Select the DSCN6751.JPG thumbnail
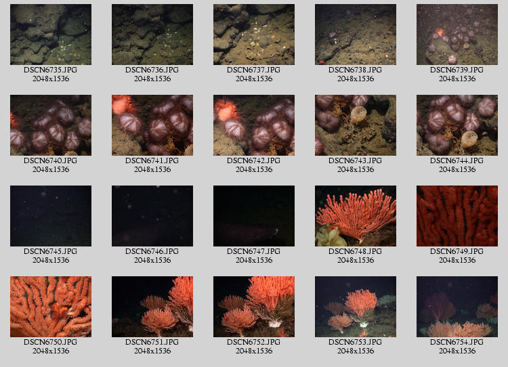Screen dimensions: 508x367 [152, 307]
